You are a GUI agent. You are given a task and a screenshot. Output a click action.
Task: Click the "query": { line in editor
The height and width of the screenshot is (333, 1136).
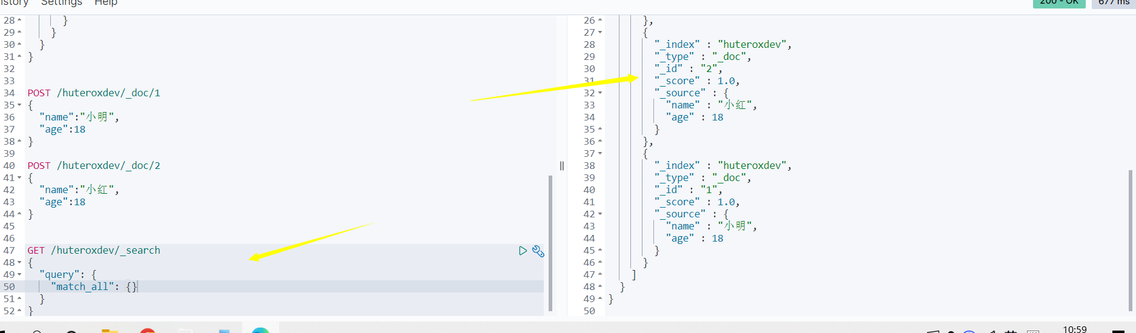pos(68,275)
